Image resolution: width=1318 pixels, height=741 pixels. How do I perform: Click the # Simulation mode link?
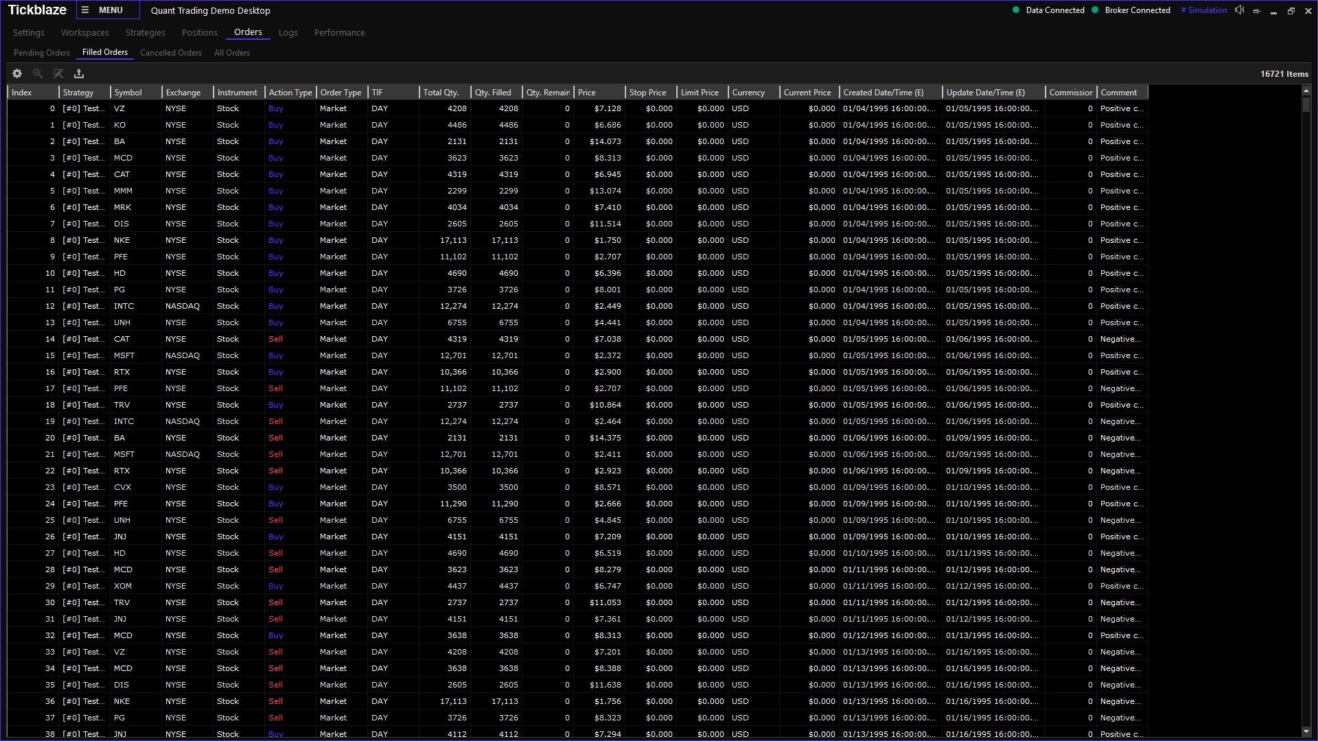[1204, 10]
